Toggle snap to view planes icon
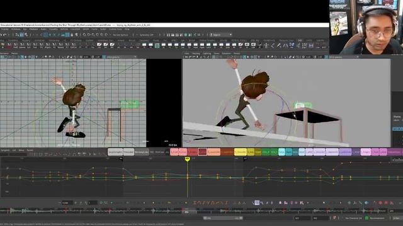The width and height of the screenshot is (403, 226). coord(102,35)
